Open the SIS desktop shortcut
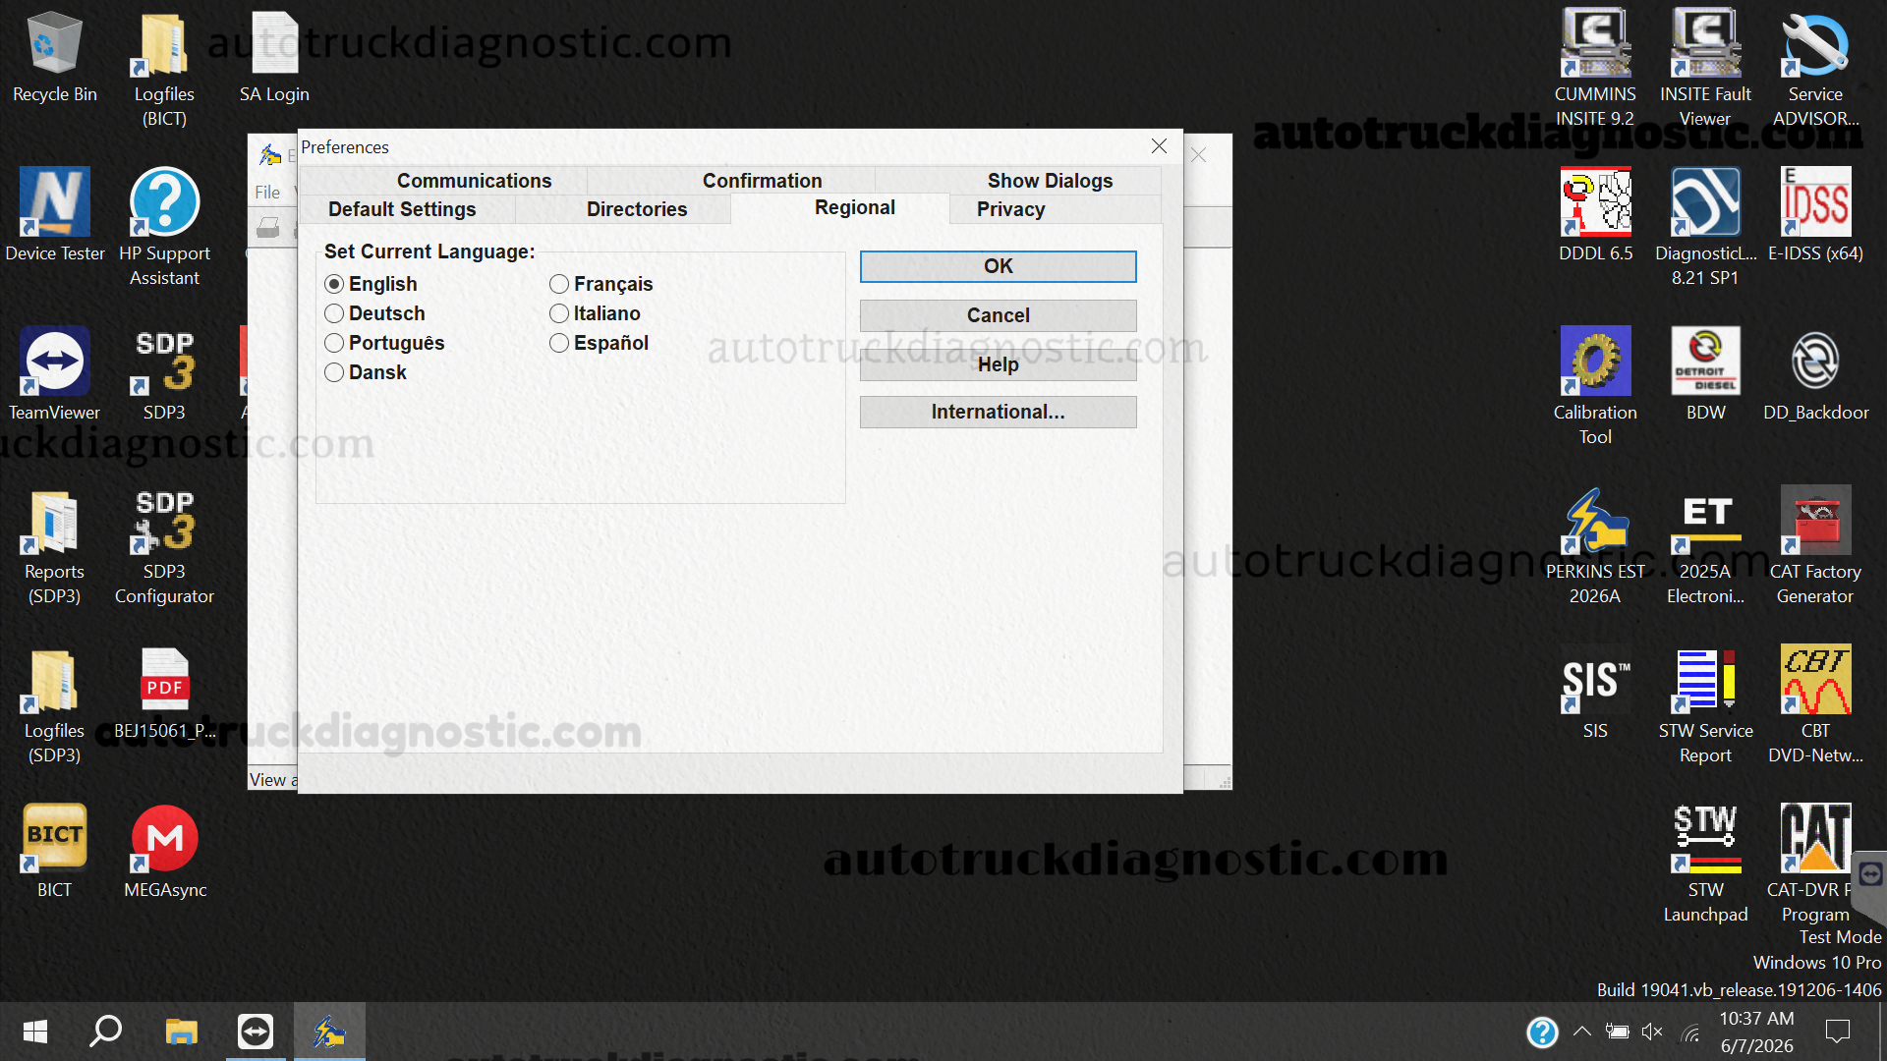The image size is (1887, 1061). point(1595,693)
